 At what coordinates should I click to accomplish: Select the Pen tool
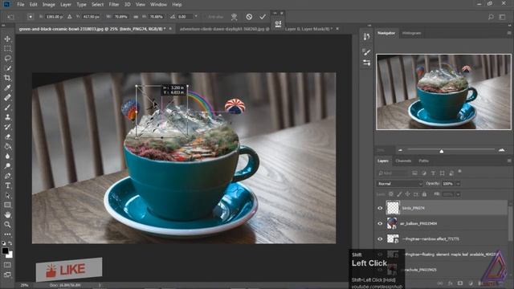(7, 176)
